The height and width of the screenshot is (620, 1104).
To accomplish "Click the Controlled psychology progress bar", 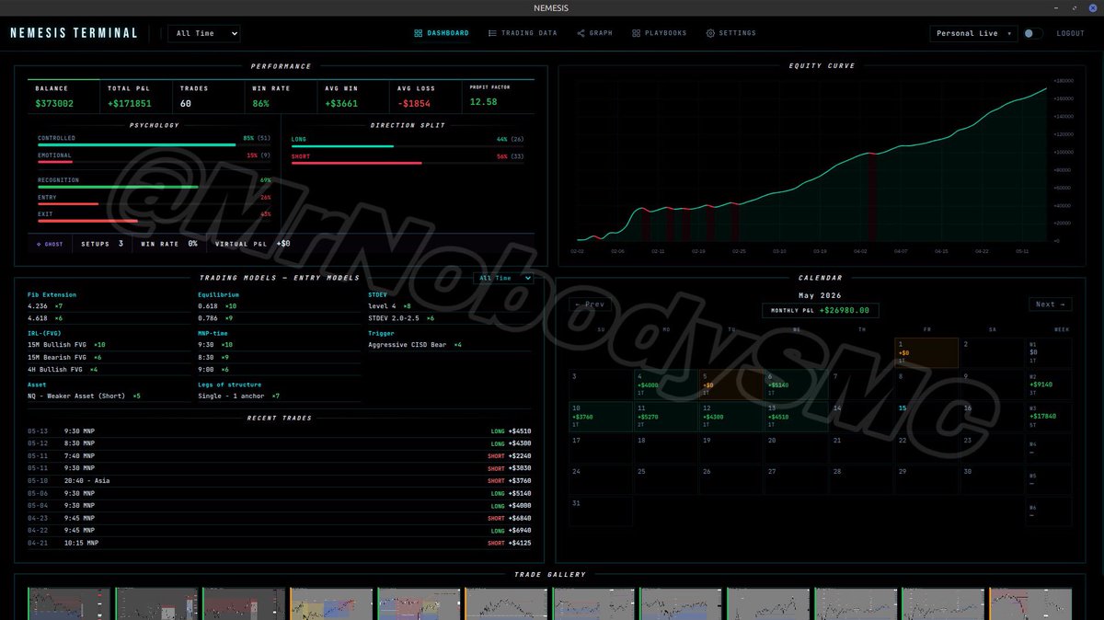I will pyautogui.click(x=155, y=145).
